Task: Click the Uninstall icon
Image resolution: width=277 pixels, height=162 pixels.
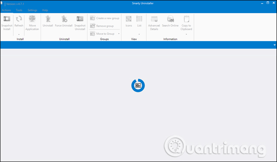Action: [48, 19]
